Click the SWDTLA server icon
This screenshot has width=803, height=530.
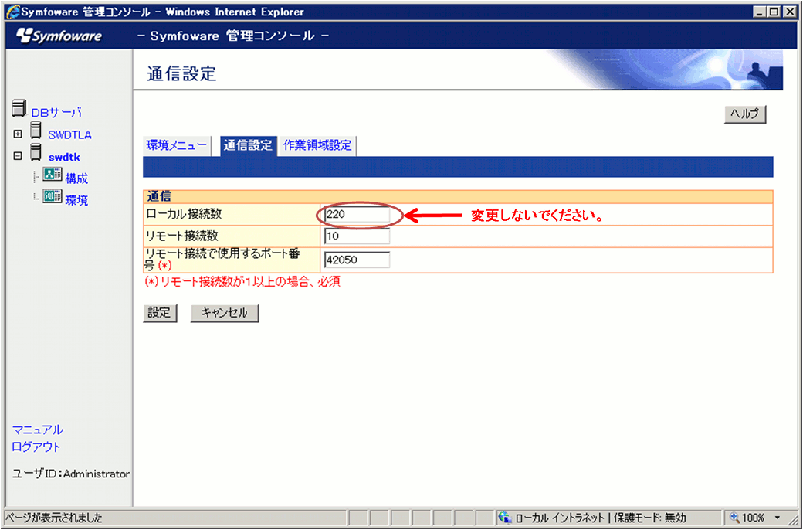point(36,131)
